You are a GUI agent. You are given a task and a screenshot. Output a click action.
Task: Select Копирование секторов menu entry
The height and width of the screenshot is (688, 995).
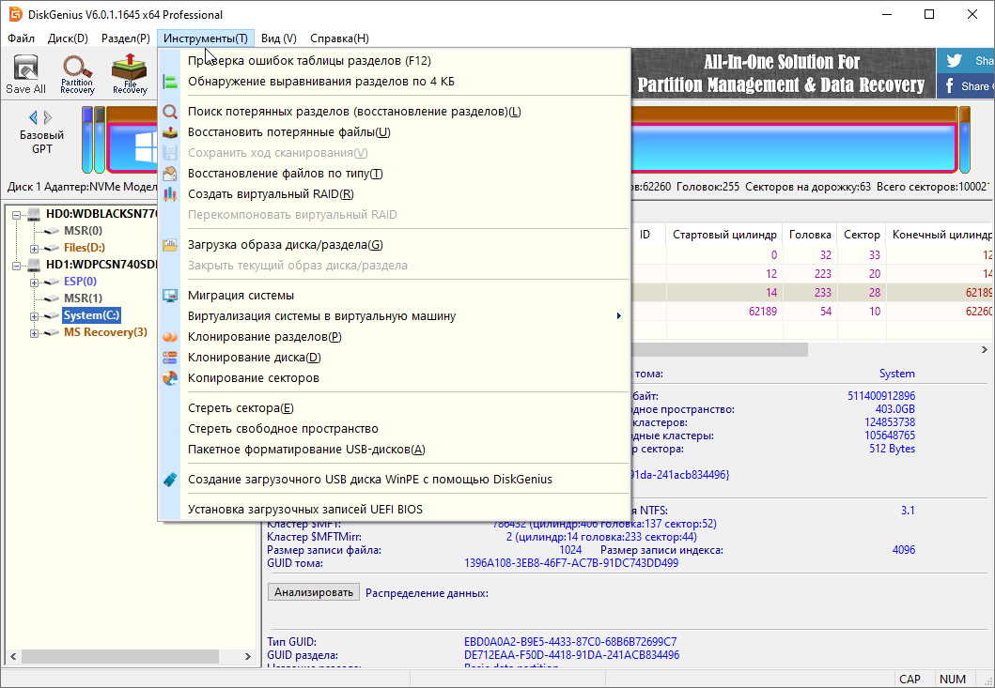[254, 378]
